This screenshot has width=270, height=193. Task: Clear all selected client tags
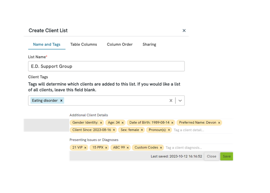click(x=171, y=100)
